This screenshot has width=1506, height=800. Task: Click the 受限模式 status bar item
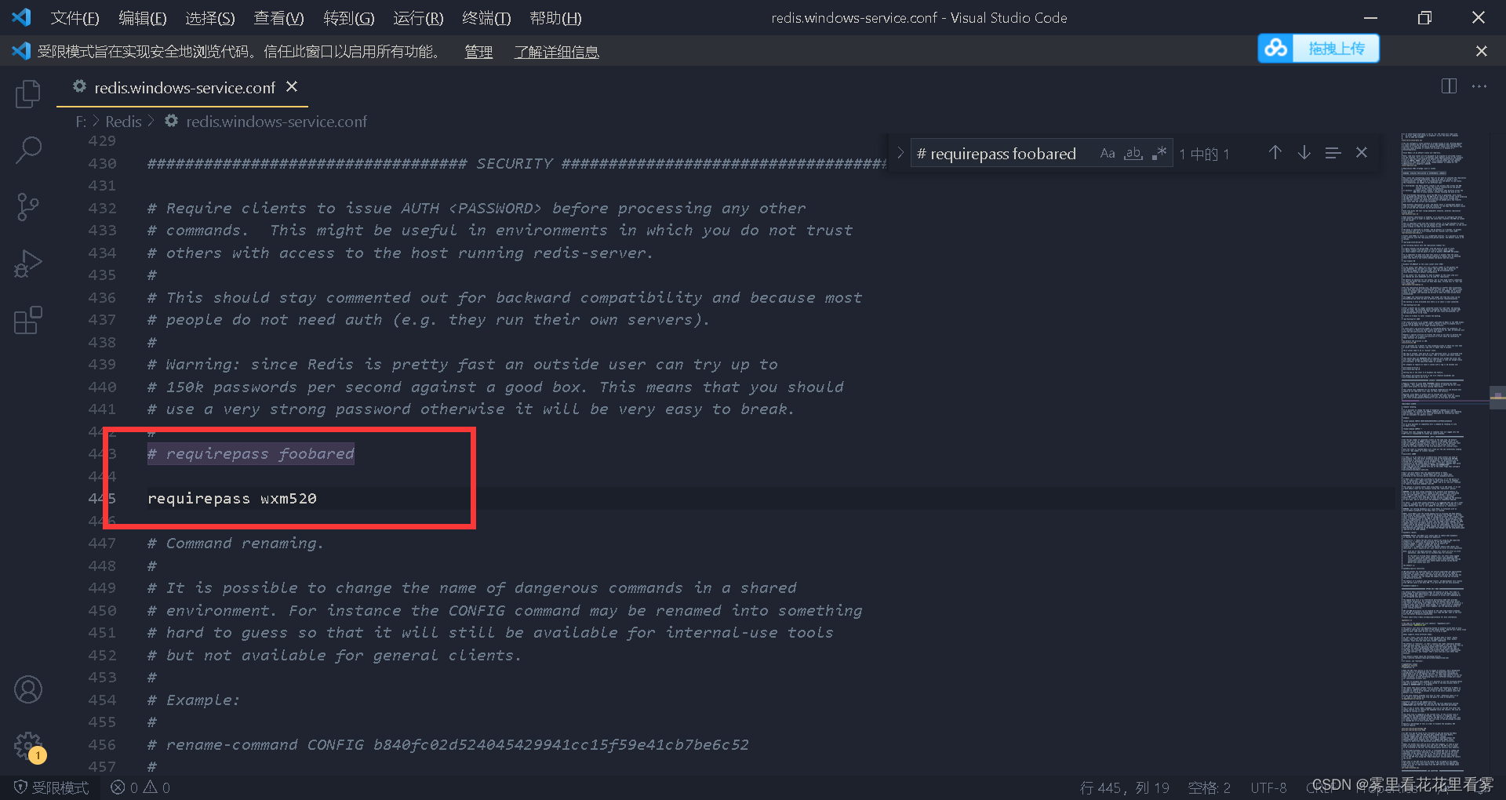51,787
